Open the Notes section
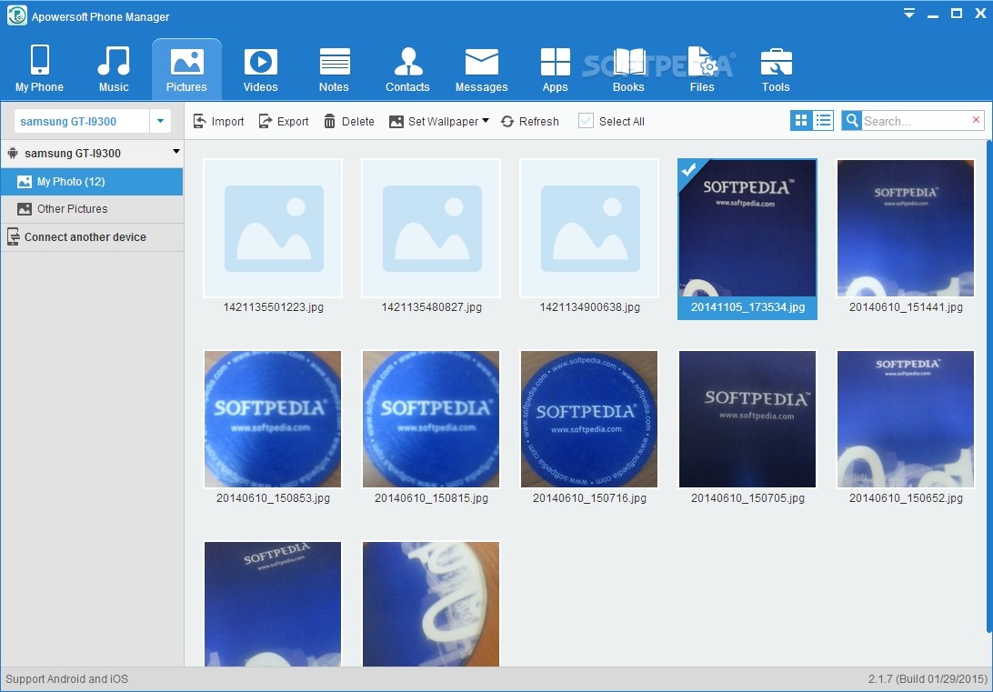Screen dimensions: 993x692 pos(334,69)
